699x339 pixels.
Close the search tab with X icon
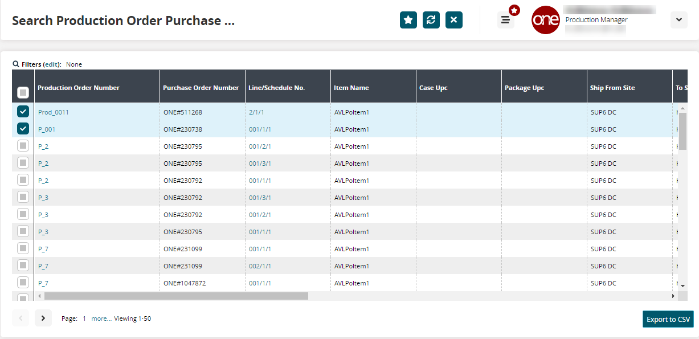point(453,20)
